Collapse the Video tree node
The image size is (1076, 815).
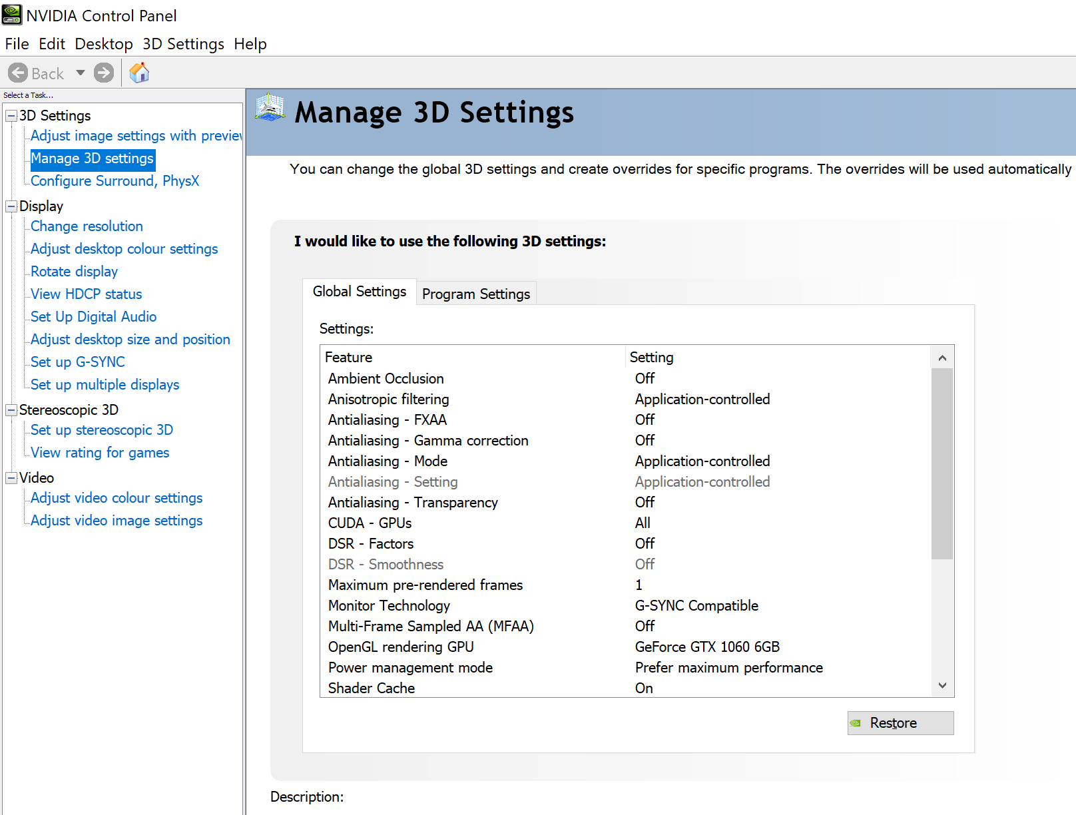click(x=11, y=478)
